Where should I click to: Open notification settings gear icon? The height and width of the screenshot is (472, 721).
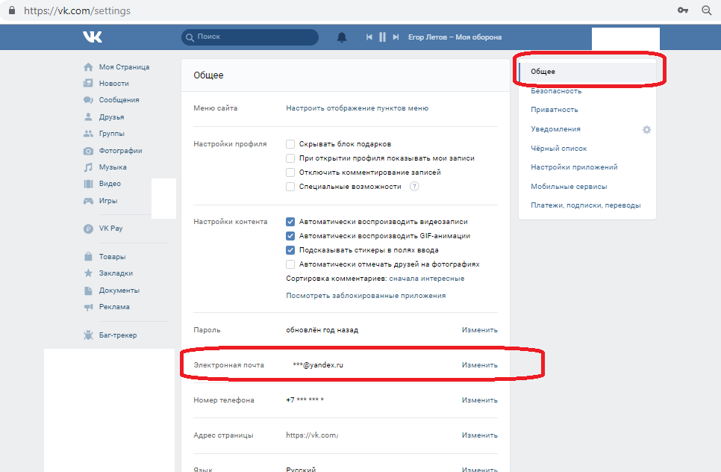[646, 130]
